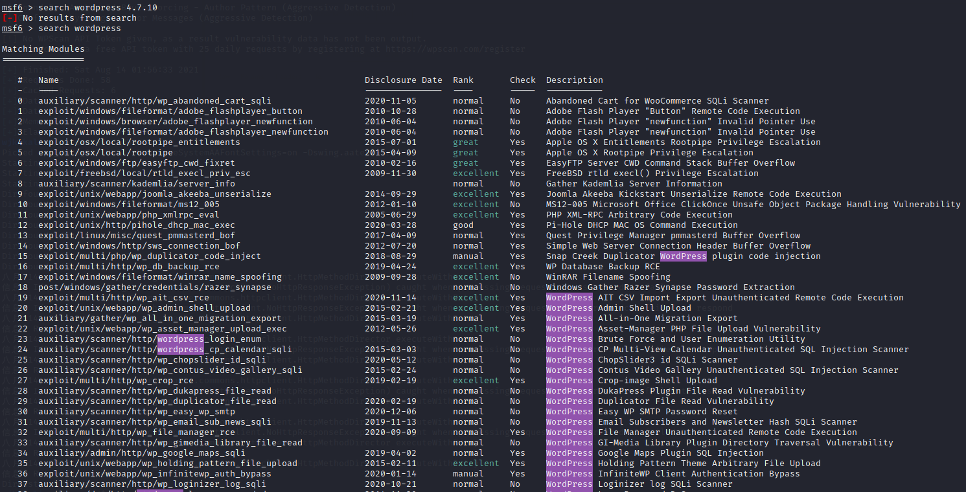The height and width of the screenshot is (492, 966).
Task: Click the 'Rank' column header
Action: (463, 80)
